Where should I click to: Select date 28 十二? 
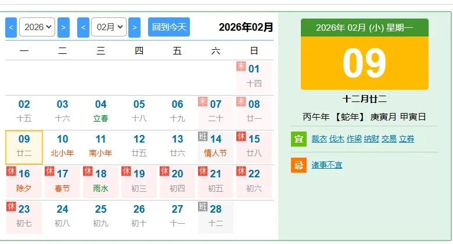coord(215,217)
